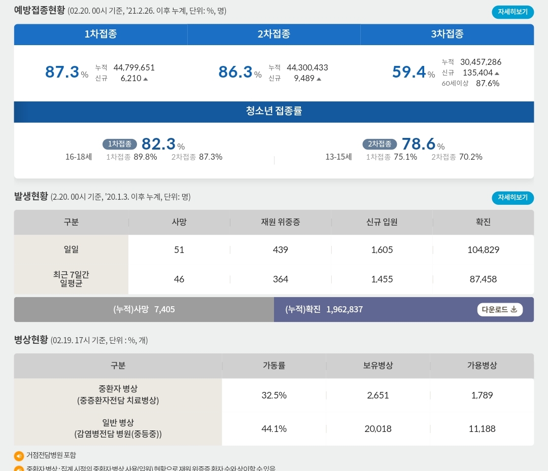Click the 1차접종 badge beside 82.3%

(120, 144)
